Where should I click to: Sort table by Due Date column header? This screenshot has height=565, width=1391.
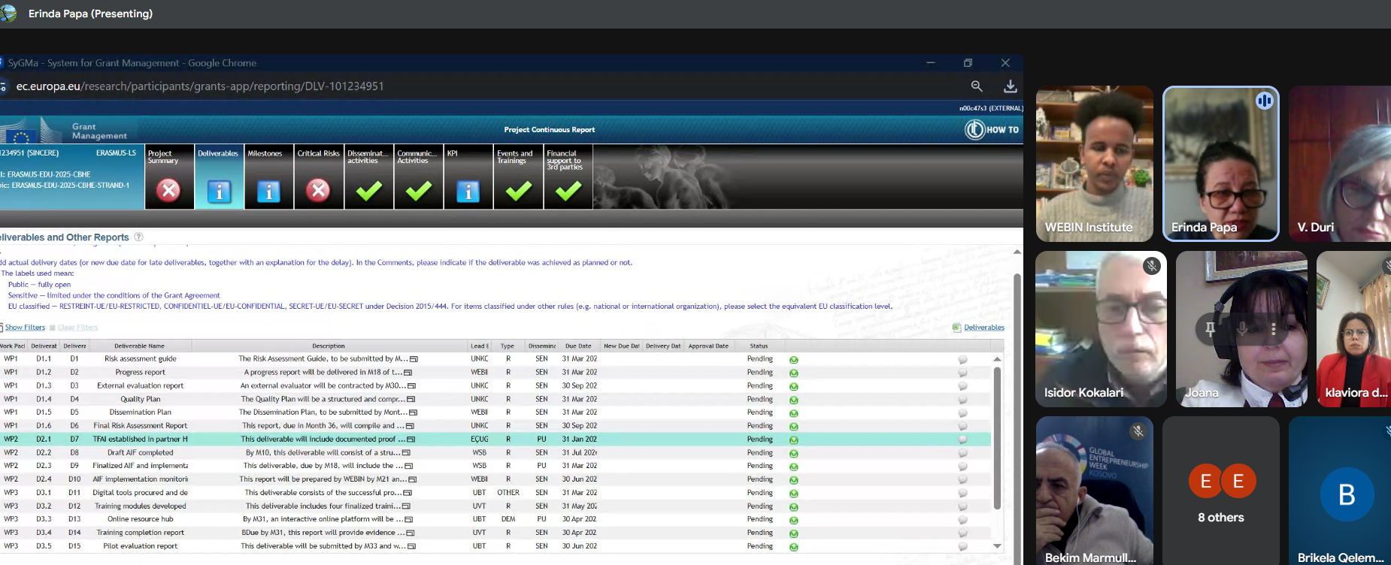click(x=577, y=346)
